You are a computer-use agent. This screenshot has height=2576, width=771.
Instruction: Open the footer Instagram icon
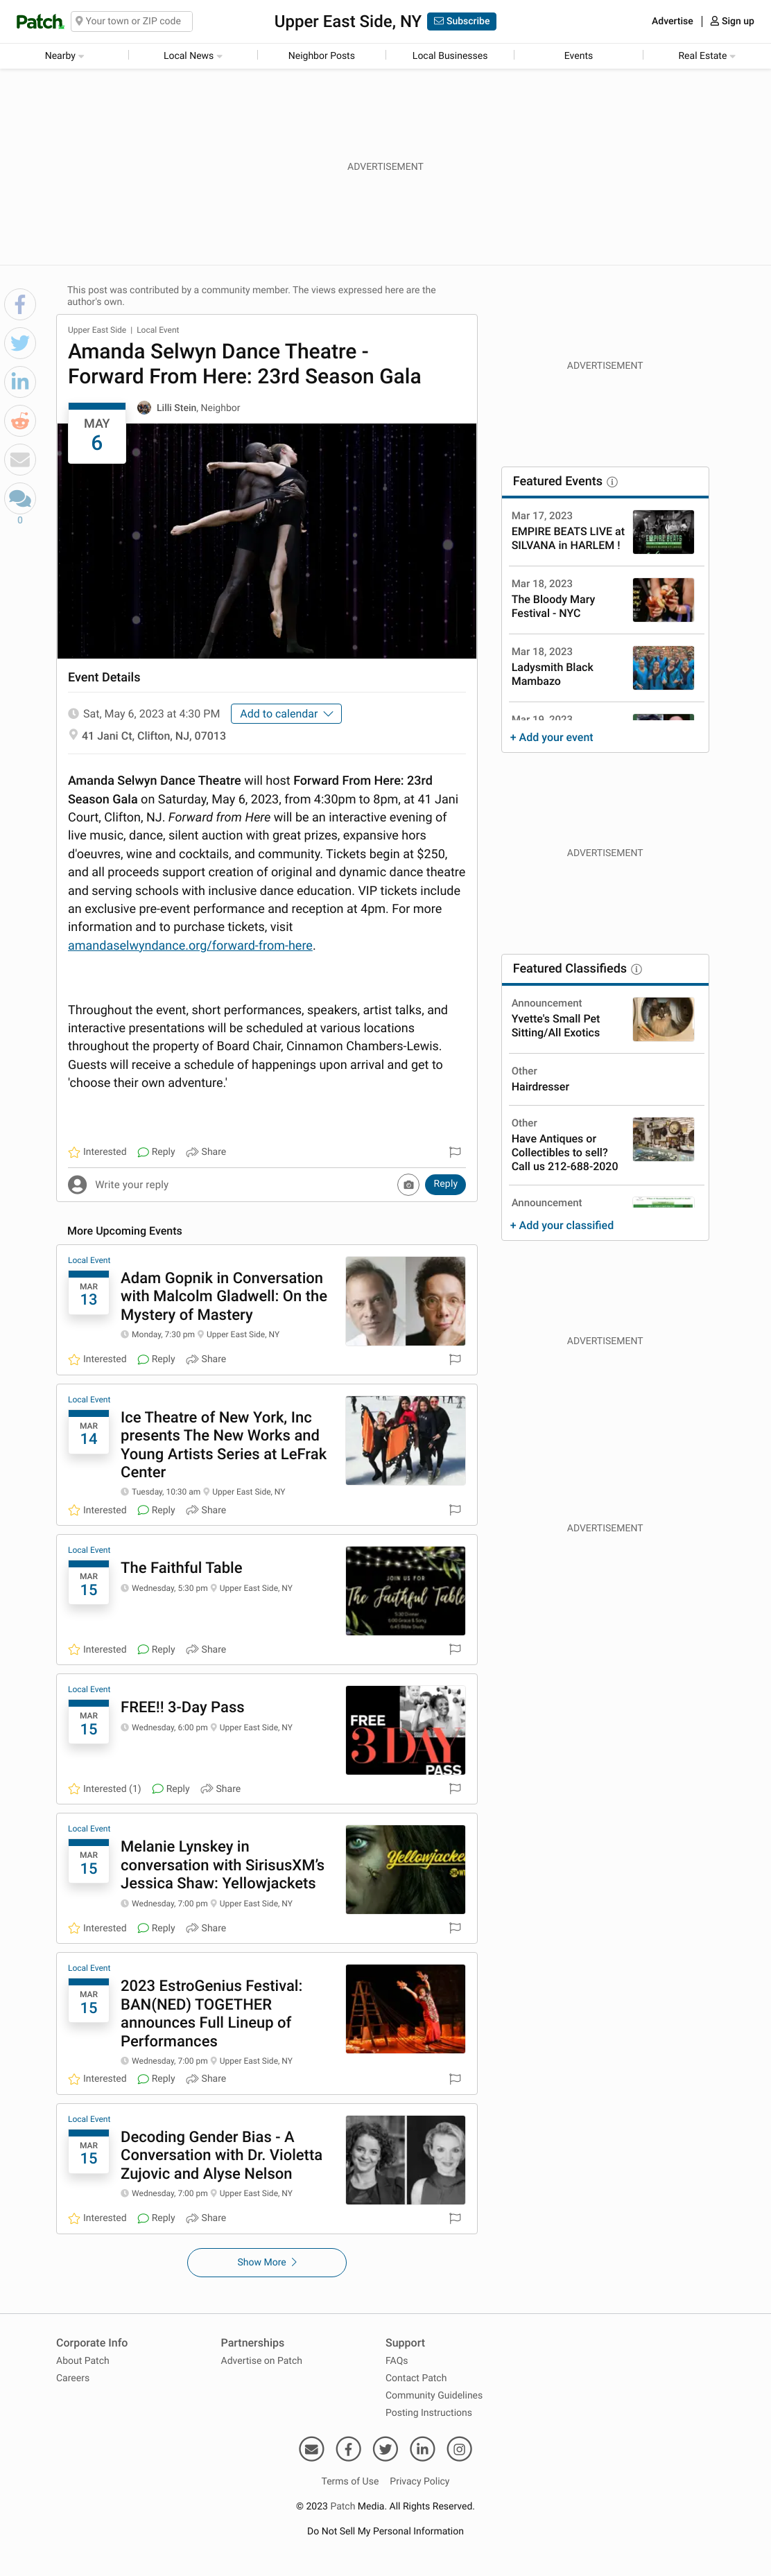click(x=459, y=2448)
